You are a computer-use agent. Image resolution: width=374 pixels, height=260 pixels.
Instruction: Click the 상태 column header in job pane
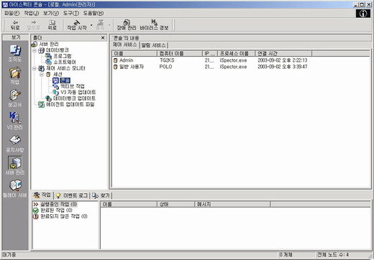click(x=175, y=204)
